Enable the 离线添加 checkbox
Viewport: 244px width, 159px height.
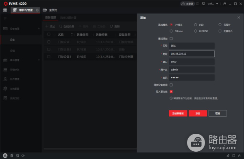click(x=171, y=39)
